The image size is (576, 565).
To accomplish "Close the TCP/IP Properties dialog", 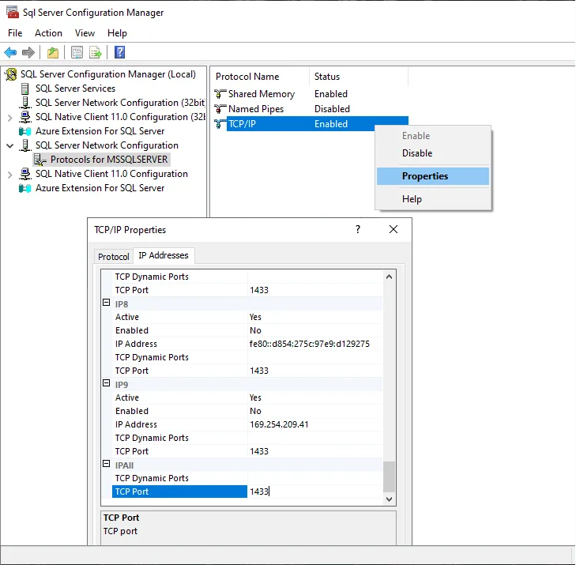I will coord(393,230).
